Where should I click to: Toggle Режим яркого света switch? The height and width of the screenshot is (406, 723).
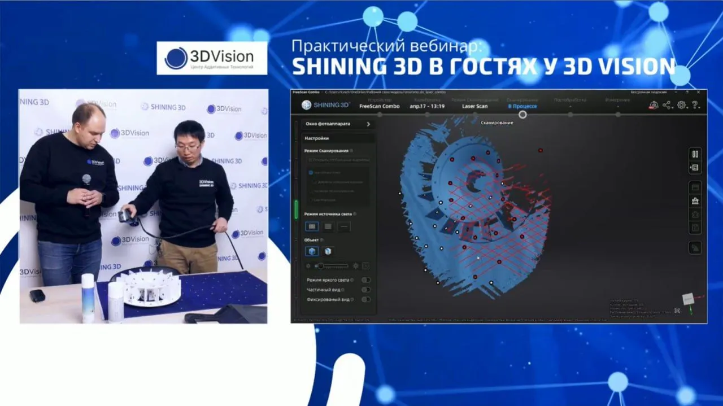(x=366, y=280)
